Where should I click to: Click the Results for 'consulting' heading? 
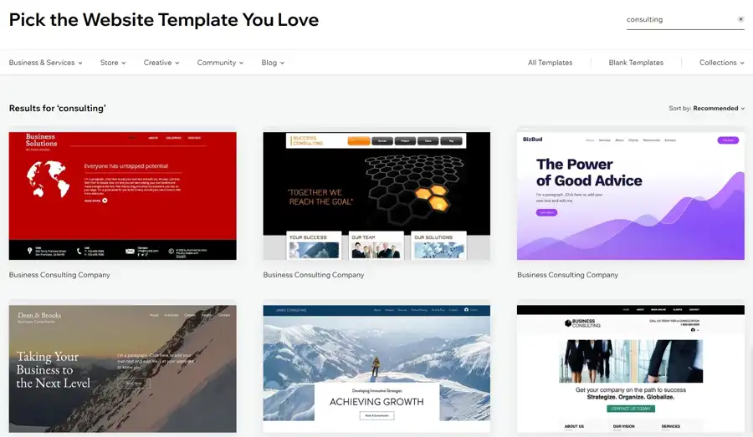click(x=57, y=109)
